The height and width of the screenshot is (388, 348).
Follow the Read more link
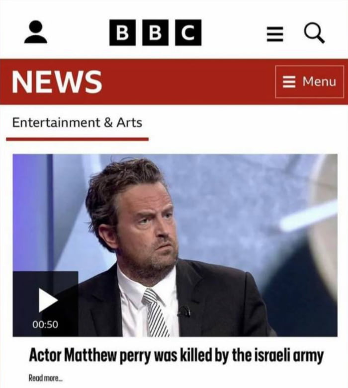[x=46, y=378]
